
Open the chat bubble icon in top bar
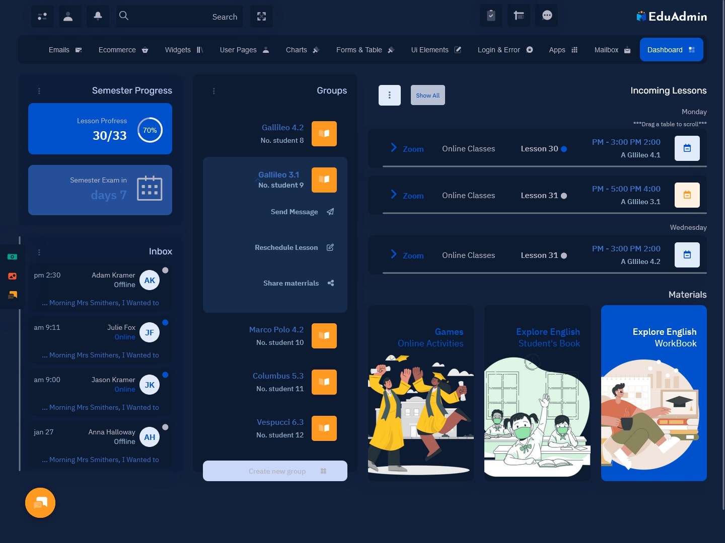547,16
